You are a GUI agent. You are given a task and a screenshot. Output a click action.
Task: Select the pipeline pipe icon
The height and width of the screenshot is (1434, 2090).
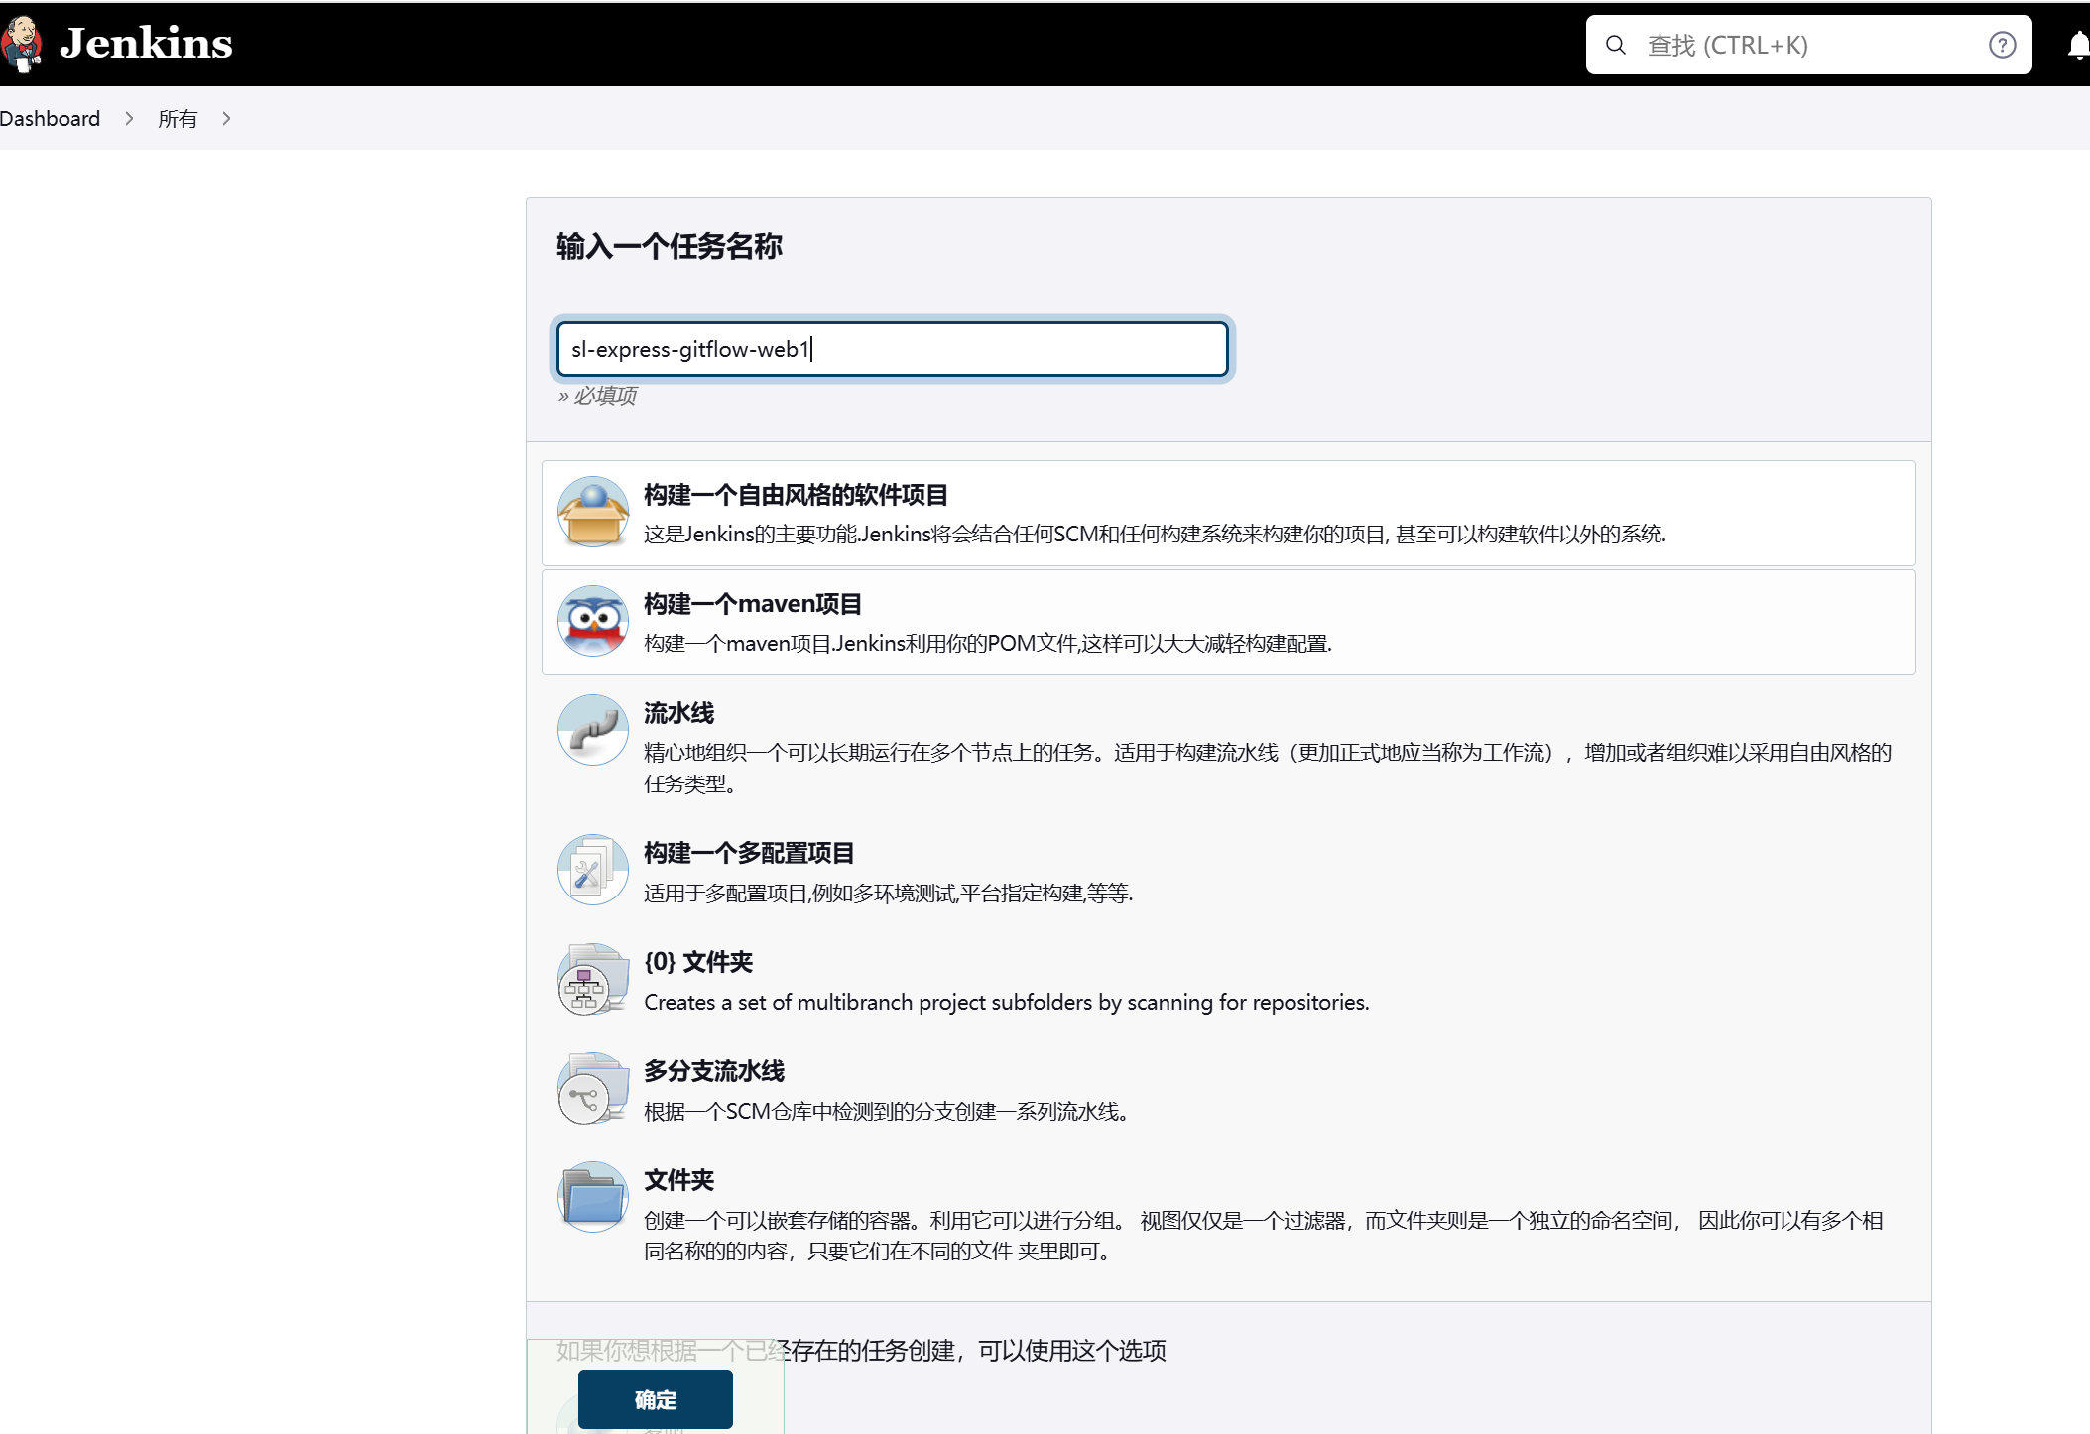pos(593,730)
